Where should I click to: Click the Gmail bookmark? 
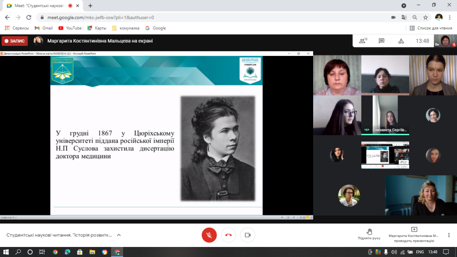(44, 28)
